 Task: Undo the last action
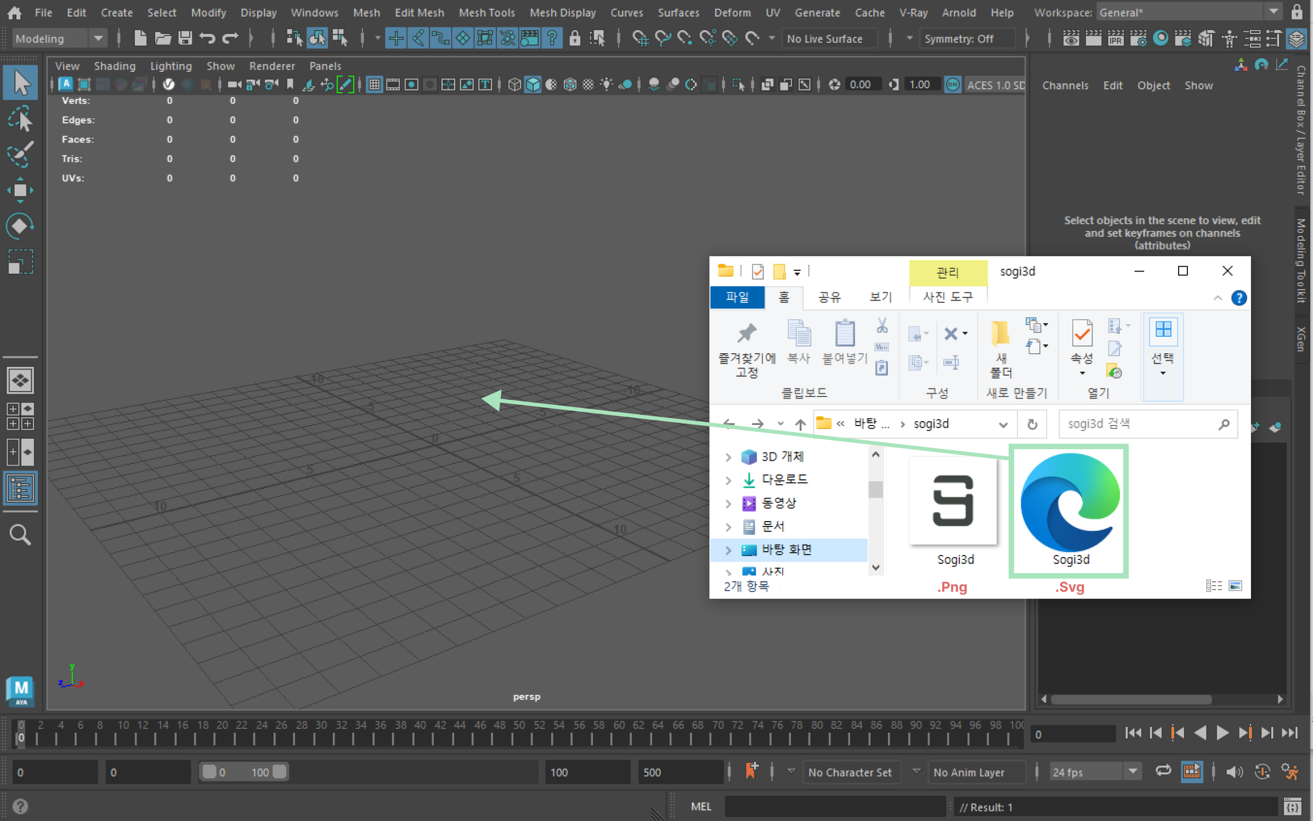(x=207, y=38)
